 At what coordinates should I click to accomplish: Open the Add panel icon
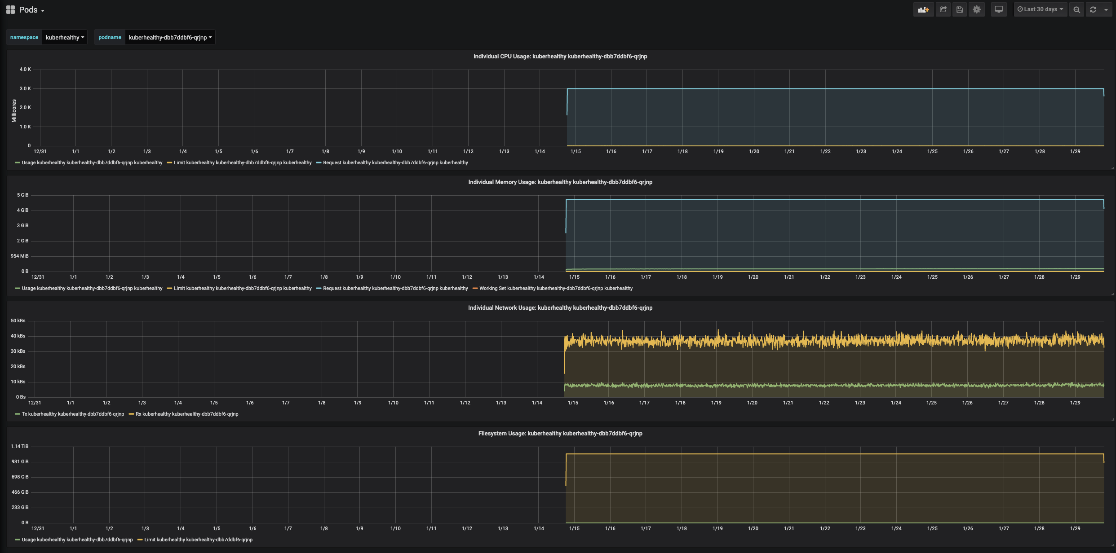coord(923,9)
